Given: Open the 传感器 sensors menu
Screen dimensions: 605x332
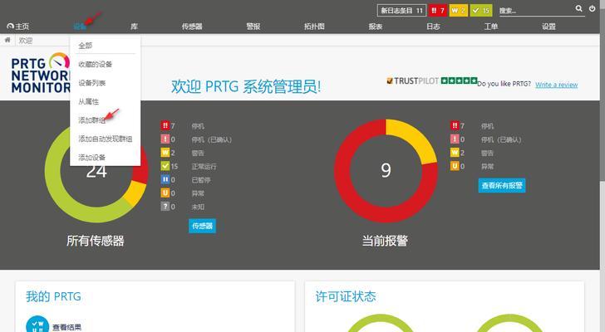Looking at the screenshot, I should 192,27.
